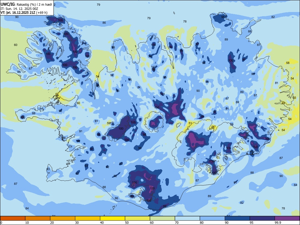Click the humidity value '58' on the map

pyautogui.click(x=288, y=63)
